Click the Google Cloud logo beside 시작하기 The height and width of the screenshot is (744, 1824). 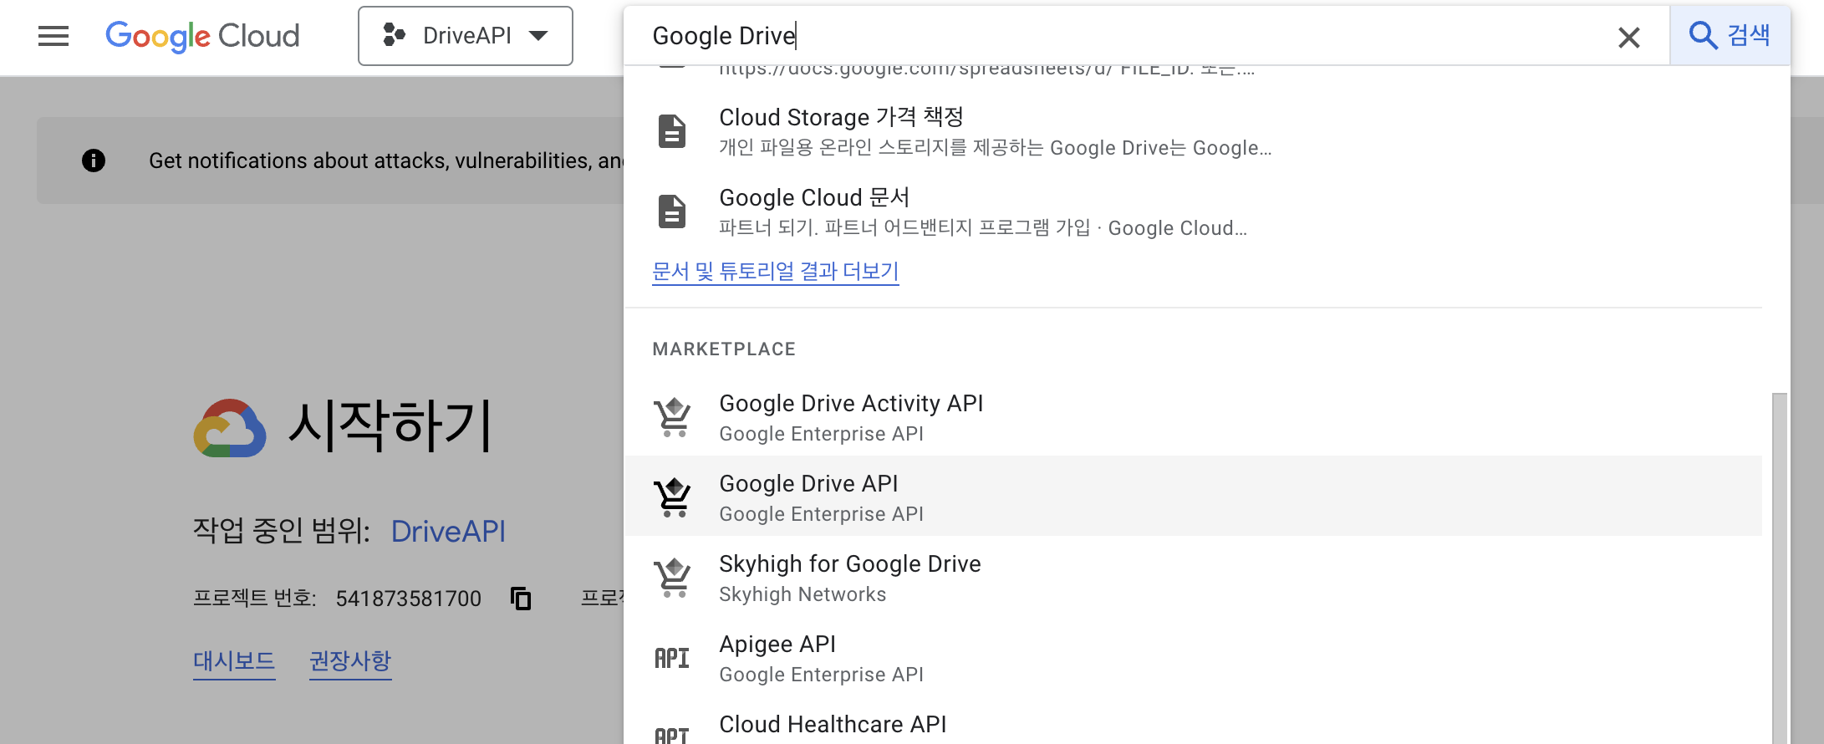pyautogui.click(x=230, y=428)
